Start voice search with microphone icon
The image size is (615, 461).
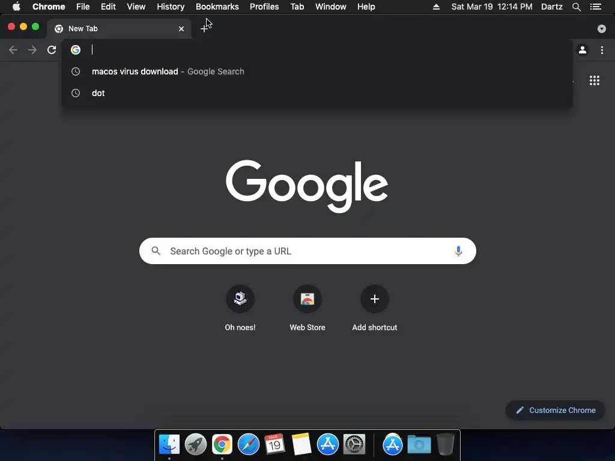(458, 251)
